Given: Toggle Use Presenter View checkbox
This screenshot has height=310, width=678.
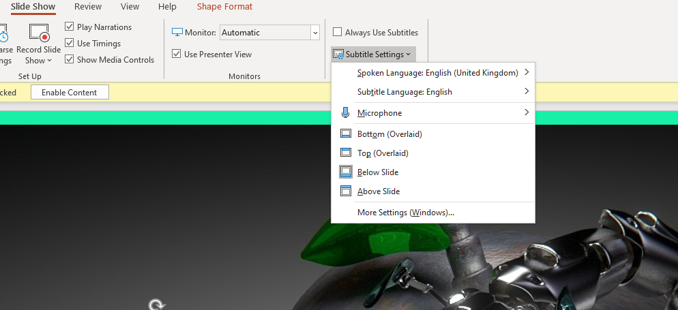Looking at the screenshot, I should click(x=177, y=54).
